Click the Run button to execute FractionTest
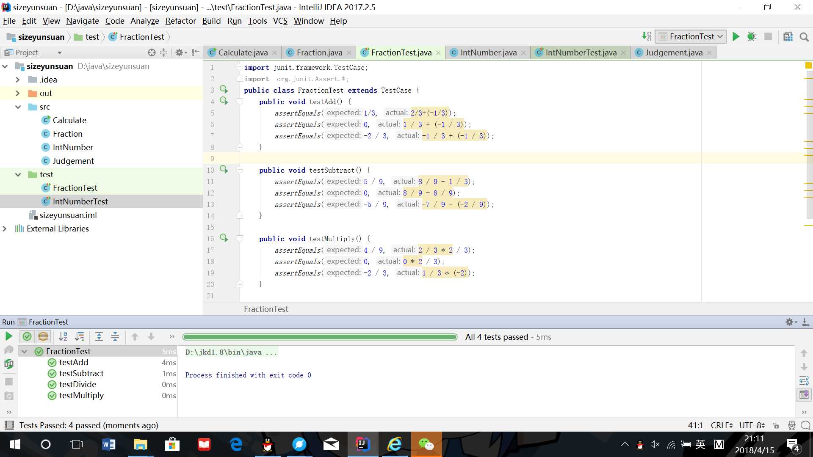This screenshot has height=457, width=813. 736,37
